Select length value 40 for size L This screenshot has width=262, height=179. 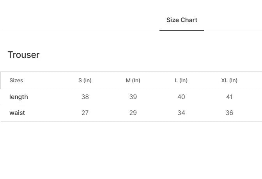tap(181, 97)
